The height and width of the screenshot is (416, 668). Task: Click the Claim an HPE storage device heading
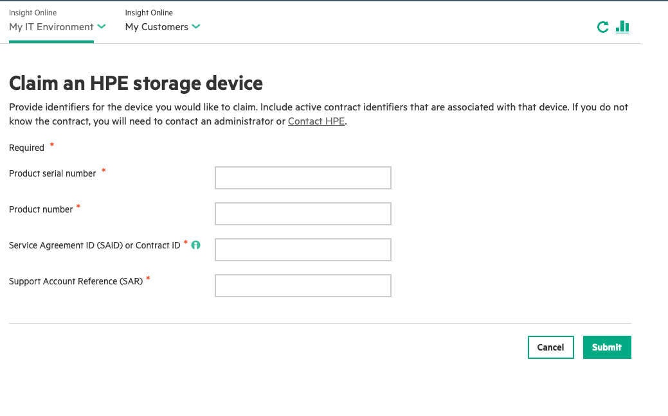click(136, 83)
